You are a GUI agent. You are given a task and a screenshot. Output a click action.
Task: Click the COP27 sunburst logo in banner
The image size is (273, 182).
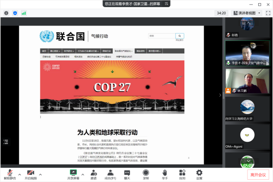(47, 67)
